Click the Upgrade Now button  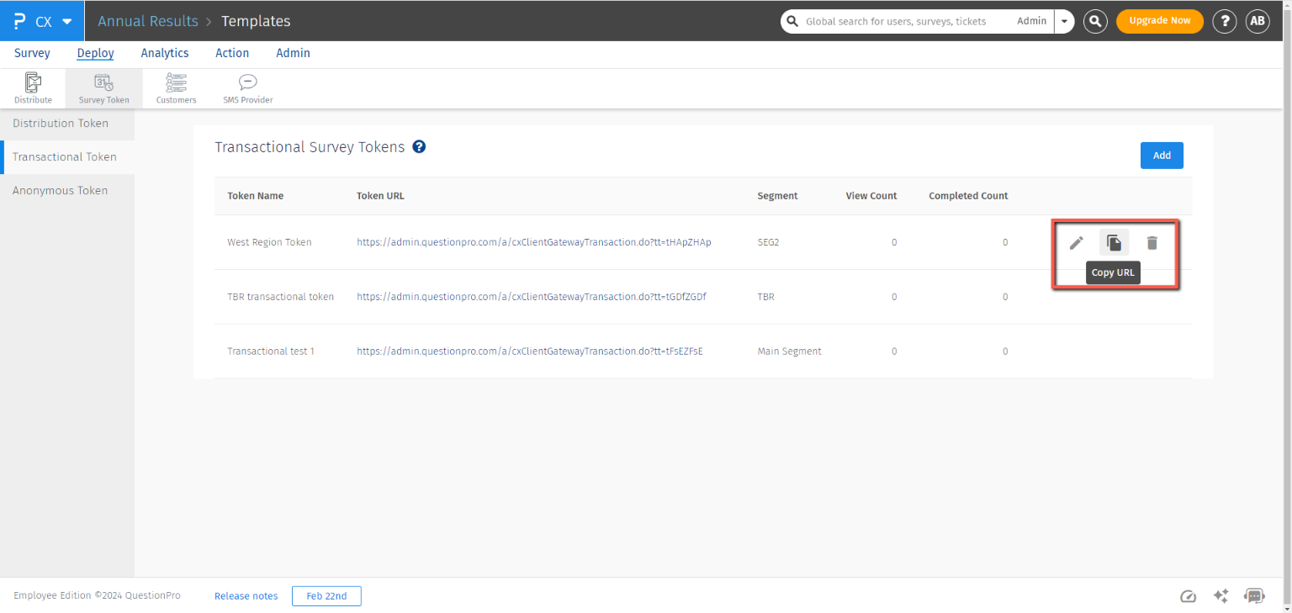click(1159, 21)
